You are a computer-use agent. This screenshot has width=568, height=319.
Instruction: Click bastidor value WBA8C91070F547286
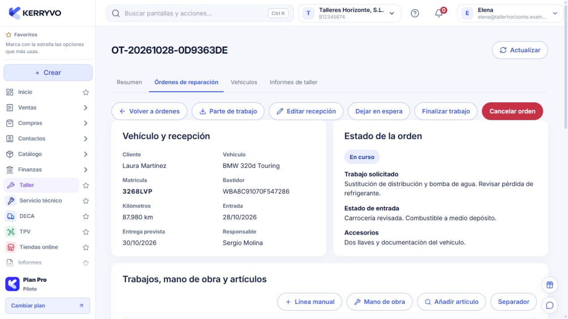tap(256, 191)
